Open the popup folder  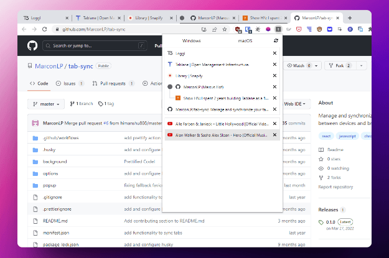coord(49,185)
